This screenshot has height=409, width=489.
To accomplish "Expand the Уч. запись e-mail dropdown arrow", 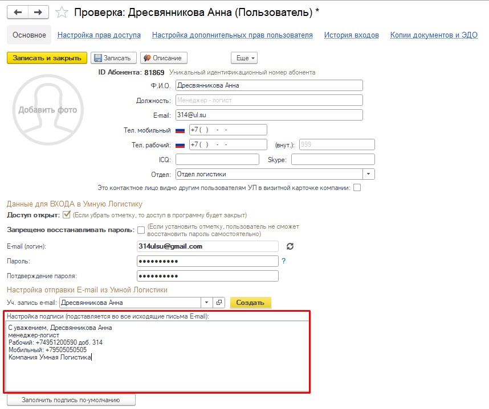I will 206,303.
